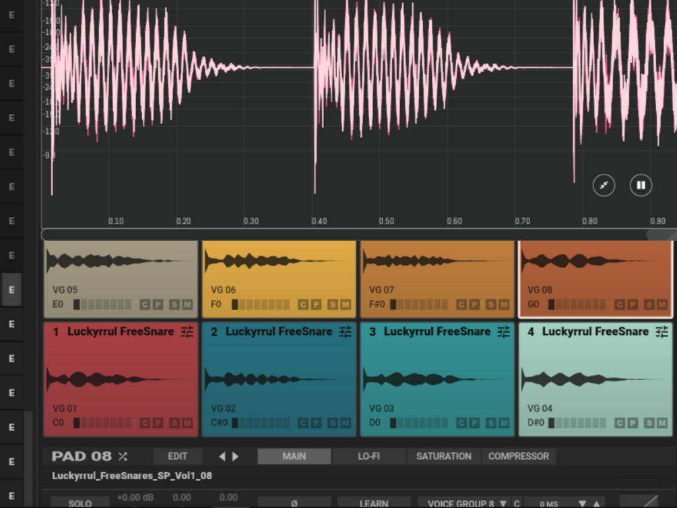Click the down arrow next to 0 MS
The height and width of the screenshot is (508, 677).
point(582,503)
